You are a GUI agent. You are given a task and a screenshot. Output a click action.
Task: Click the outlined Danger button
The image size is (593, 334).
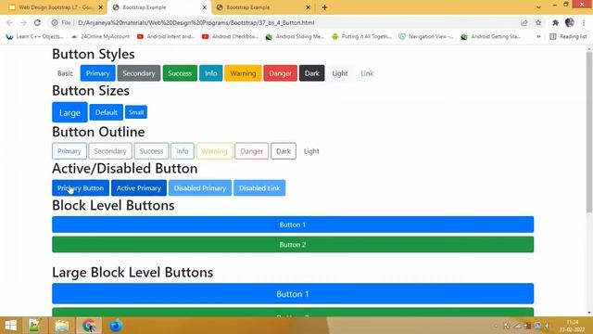click(x=251, y=151)
